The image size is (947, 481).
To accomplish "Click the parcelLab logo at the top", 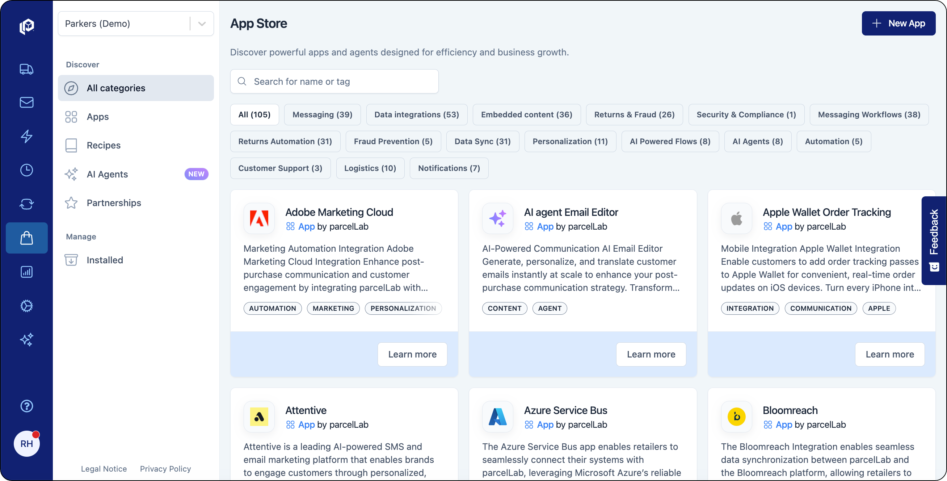I will click(26, 26).
